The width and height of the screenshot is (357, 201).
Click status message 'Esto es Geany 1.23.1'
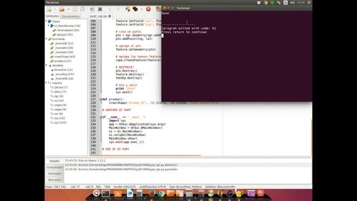[x=85, y=160]
